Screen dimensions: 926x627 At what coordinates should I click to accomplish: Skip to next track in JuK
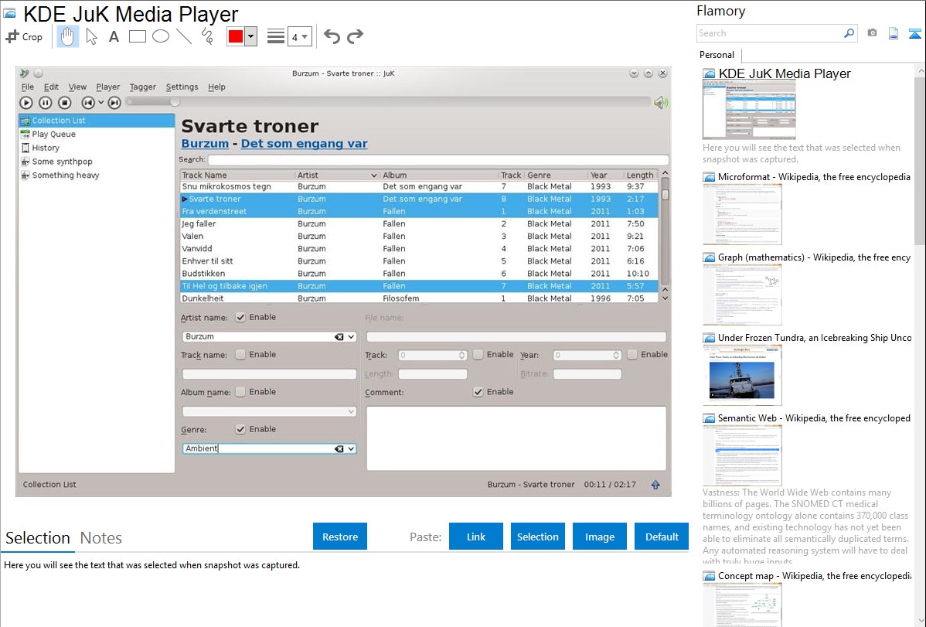pos(114,103)
